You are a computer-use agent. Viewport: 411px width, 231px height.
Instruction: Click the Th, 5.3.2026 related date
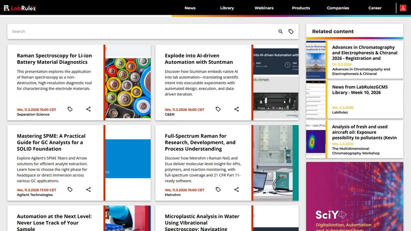click(342, 65)
